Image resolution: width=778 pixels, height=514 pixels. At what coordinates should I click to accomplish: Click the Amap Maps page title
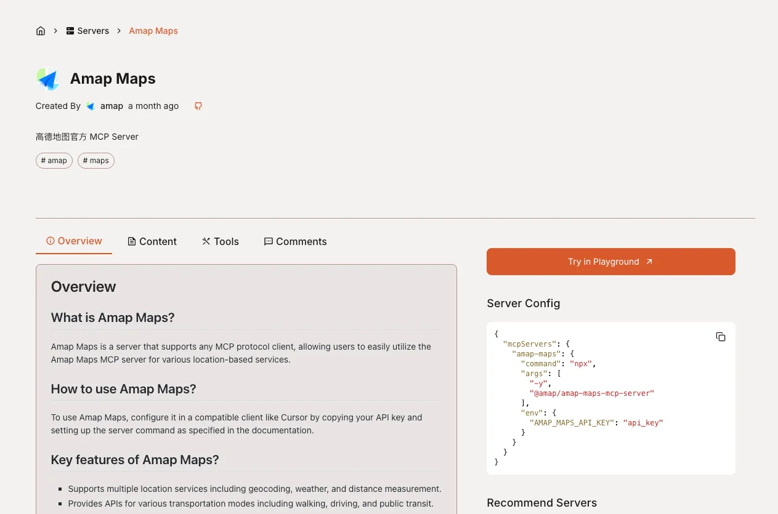pyautogui.click(x=113, y=79)
